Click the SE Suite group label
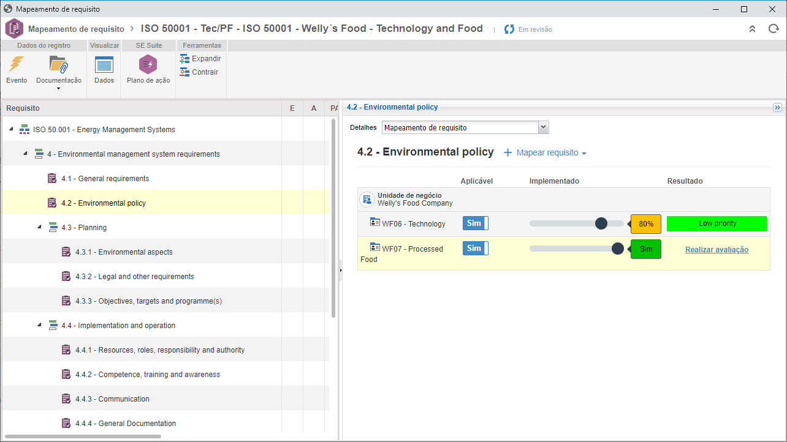Viewport: 787px width, 442px height. coord(149,45)
